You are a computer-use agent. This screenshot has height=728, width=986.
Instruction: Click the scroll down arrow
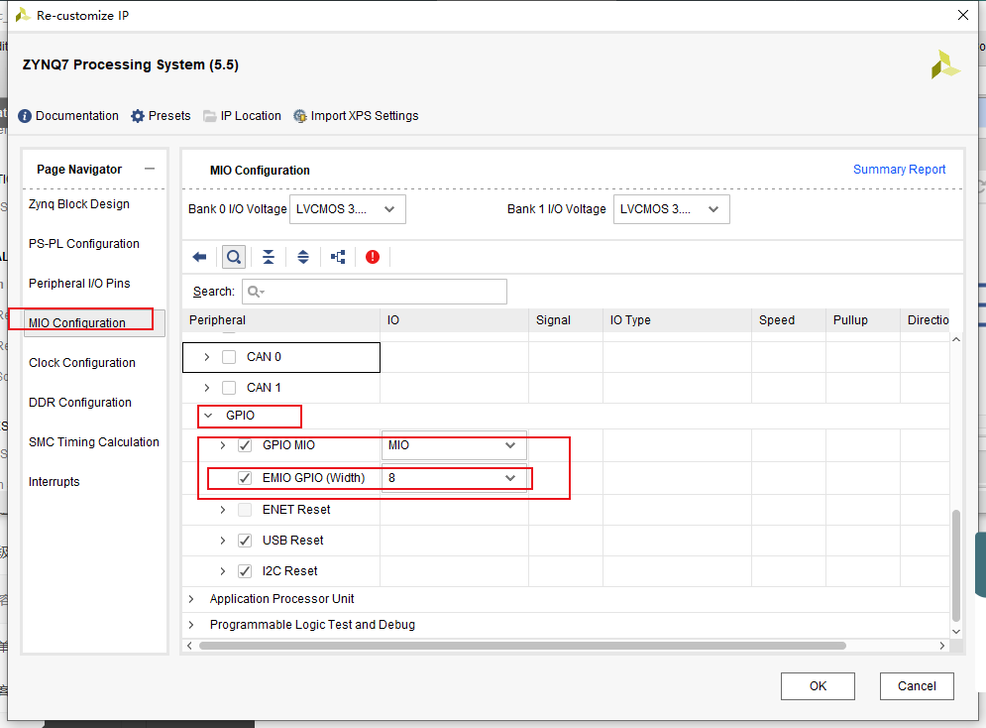tap(956, 631)
